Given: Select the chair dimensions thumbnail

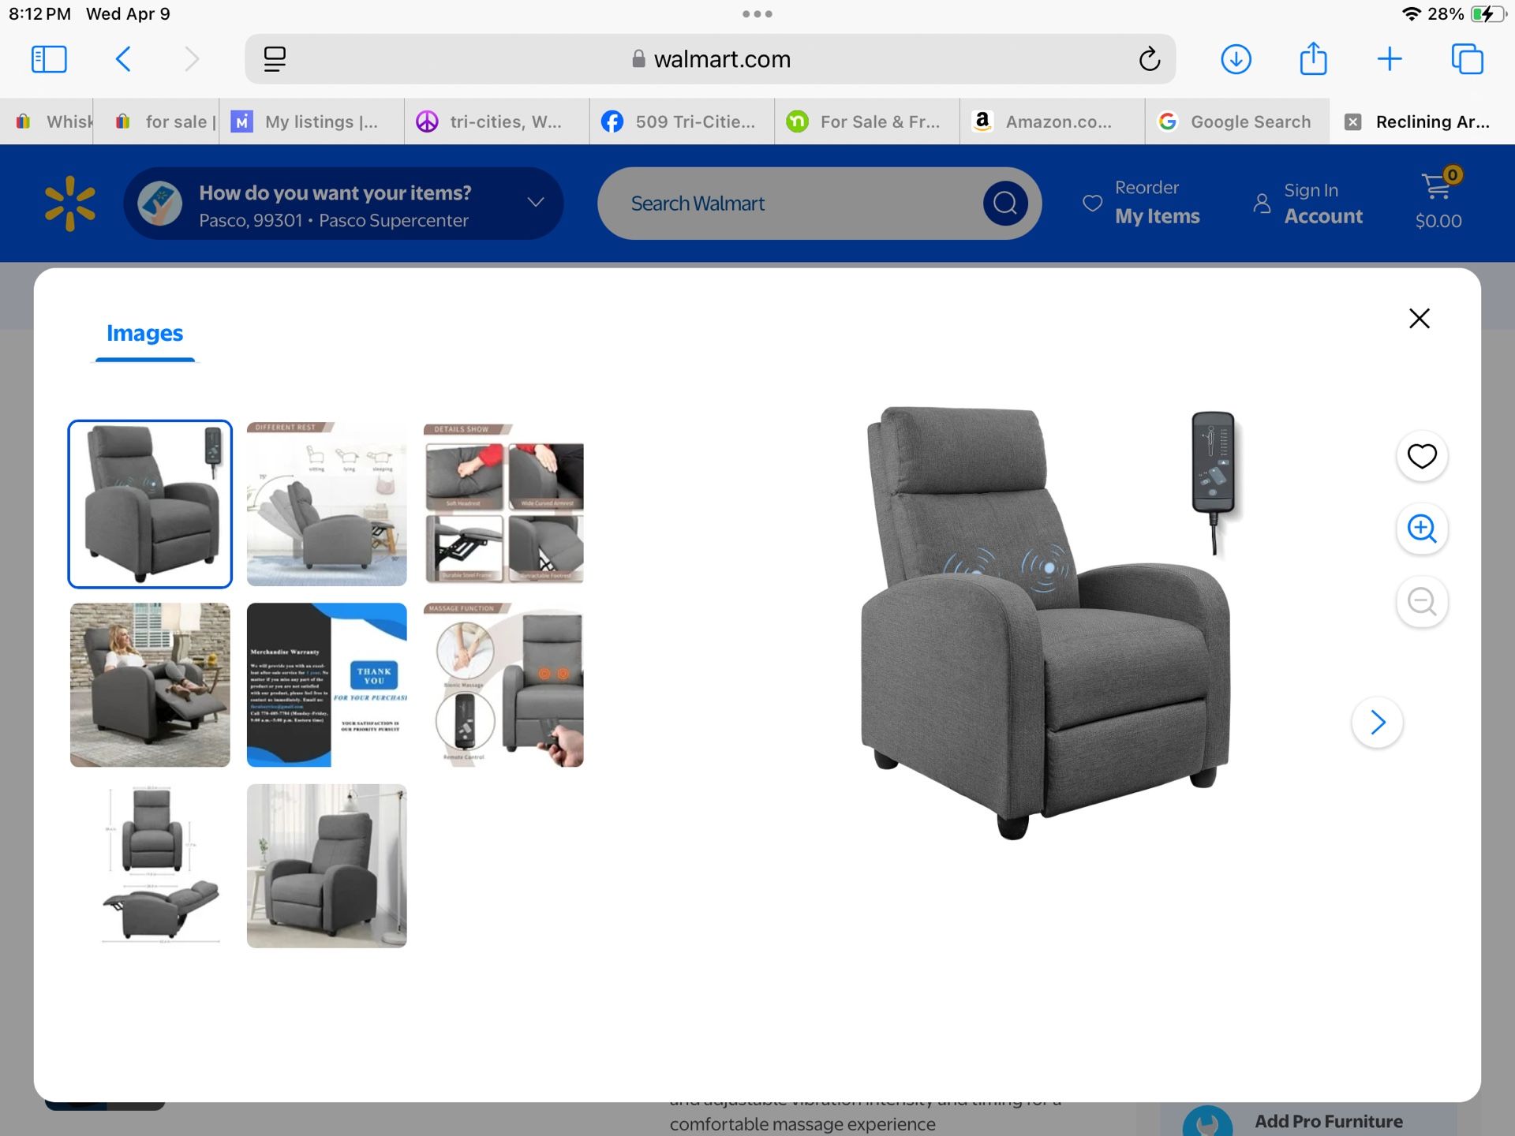Looking at the screenshot, I should pyautogui.click(x=150, y=865).
